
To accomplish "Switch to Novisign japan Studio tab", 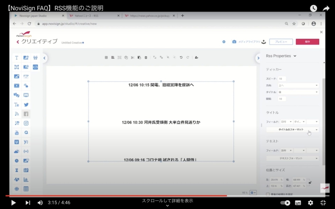I will [37, 16].
